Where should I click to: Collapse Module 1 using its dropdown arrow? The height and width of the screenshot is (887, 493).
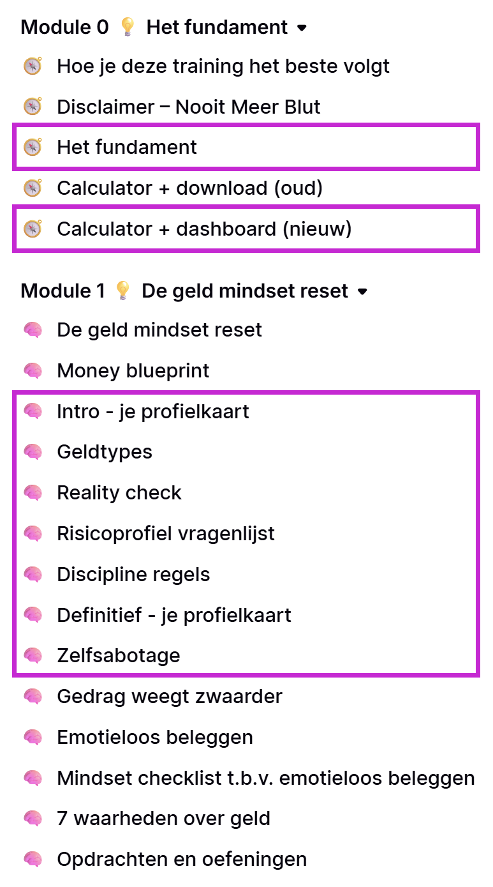(362, 292)
